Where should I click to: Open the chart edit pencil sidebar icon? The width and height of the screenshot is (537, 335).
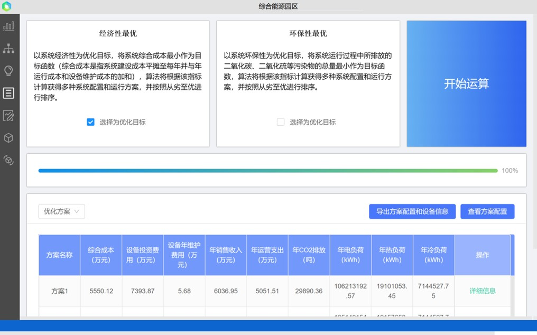(x=8, y=116)
